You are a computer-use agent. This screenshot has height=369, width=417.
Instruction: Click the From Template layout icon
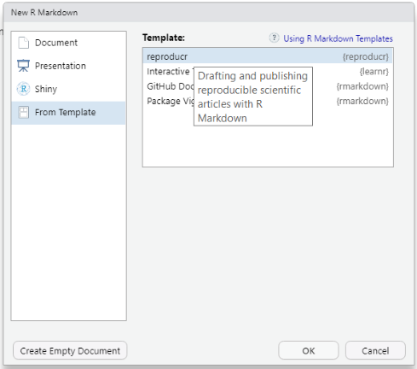click(23, 112)
